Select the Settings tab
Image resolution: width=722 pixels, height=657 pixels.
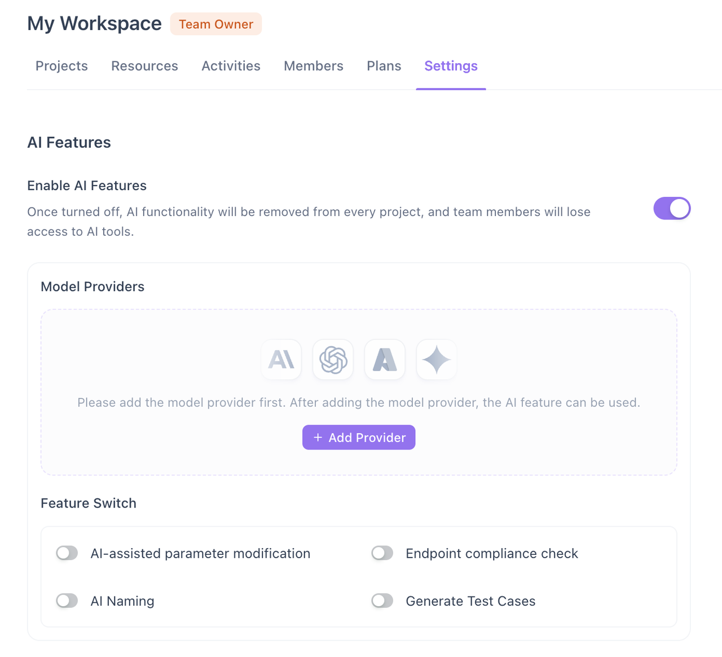pos(451,66)
